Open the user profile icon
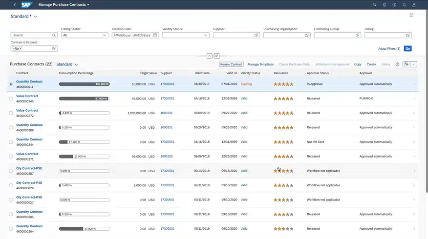428x239 pixels. coord(414,4)
